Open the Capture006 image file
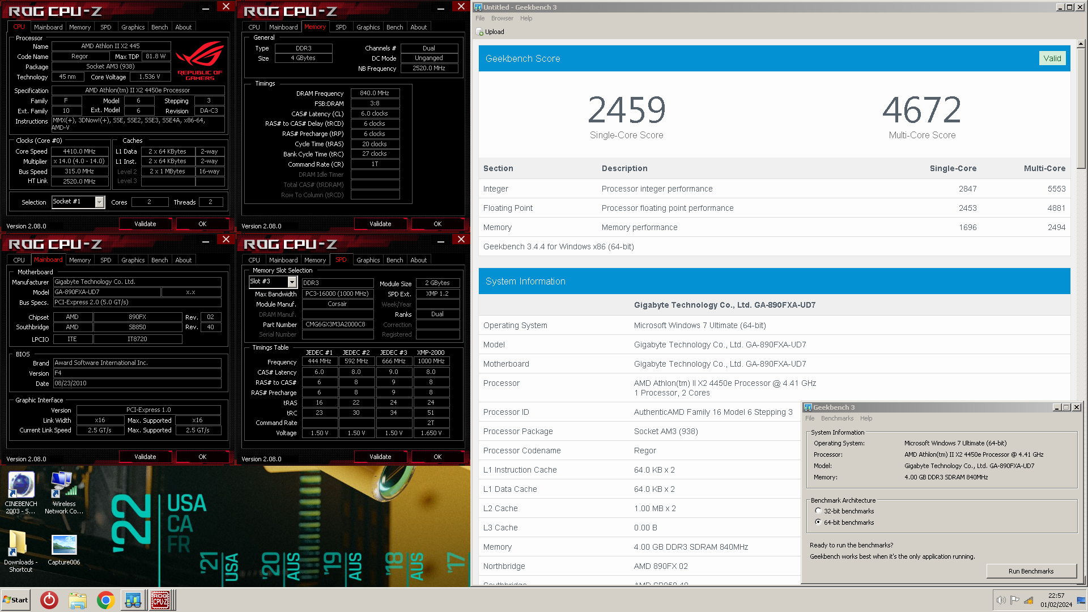Image resolution: width=1088 pixels, height=612 pixels. [63, 551]
